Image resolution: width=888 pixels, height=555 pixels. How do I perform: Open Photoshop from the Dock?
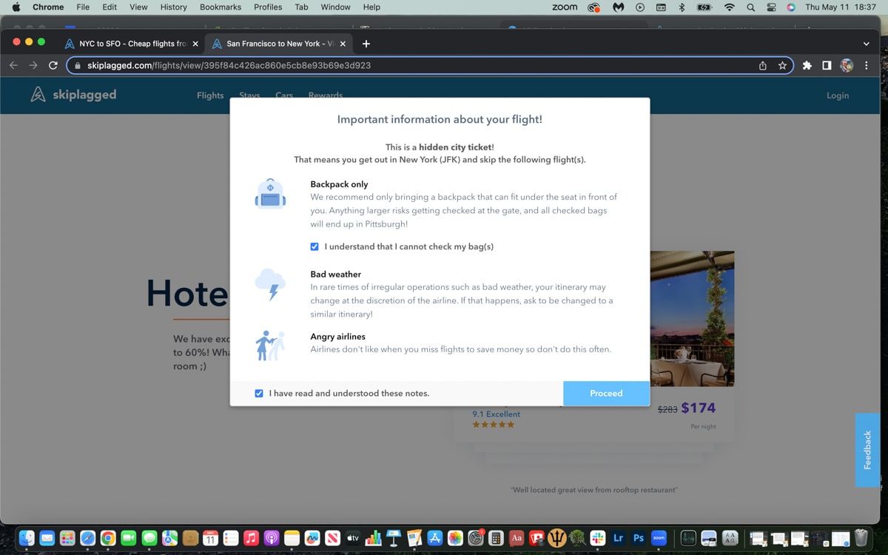(x=638, y=538)
